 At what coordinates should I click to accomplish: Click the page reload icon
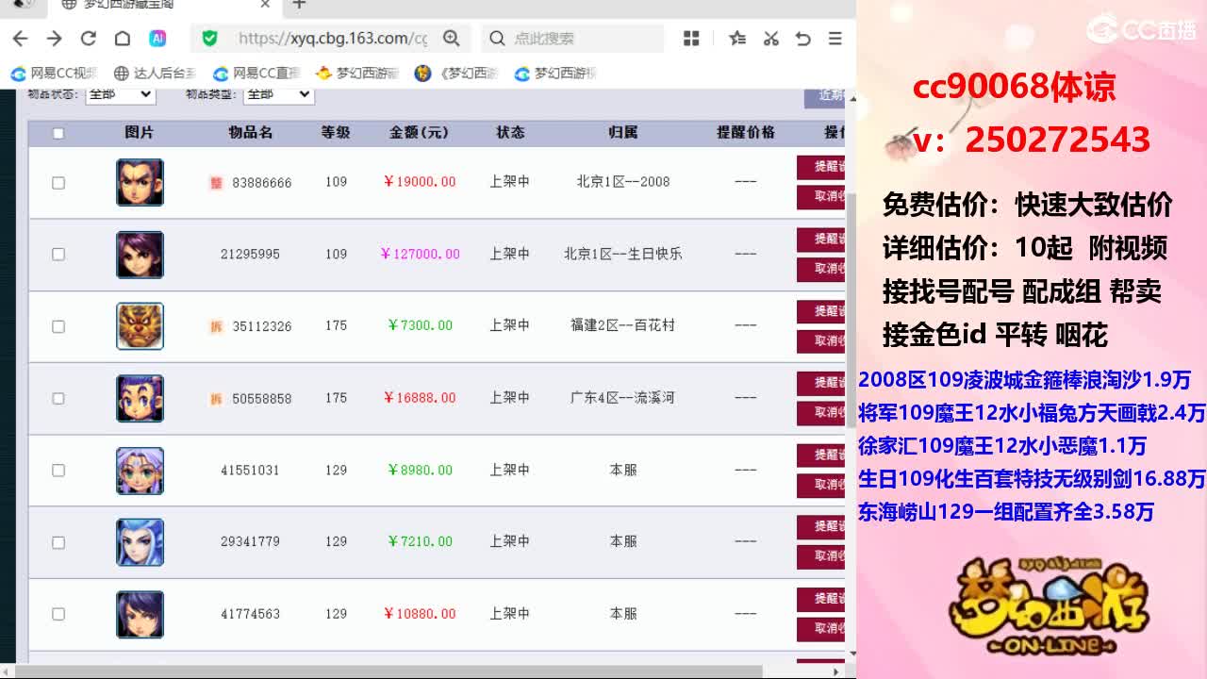[x=88, y=39]
